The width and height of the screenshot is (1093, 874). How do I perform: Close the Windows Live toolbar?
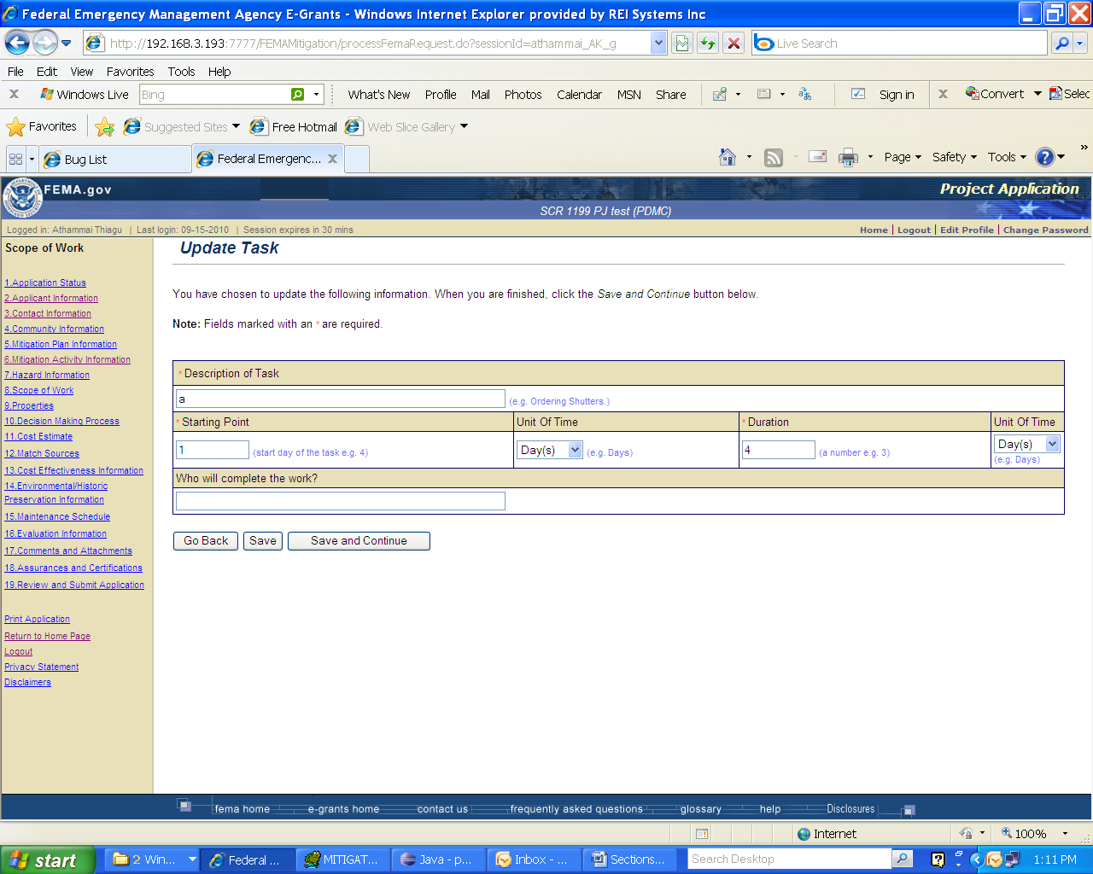(14, 95)
